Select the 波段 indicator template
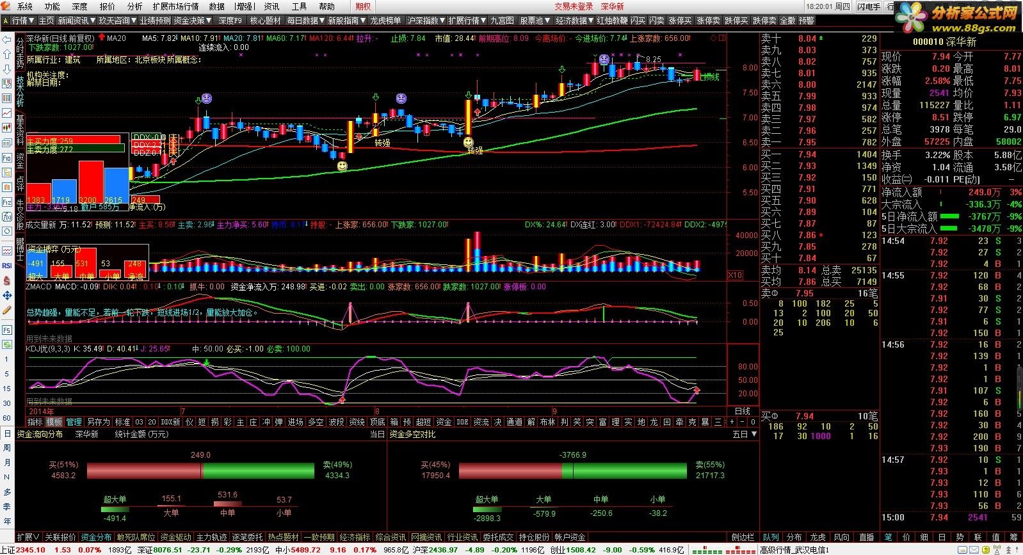Image resolution: width=1023 pixels, height=555 pixels. pos(336,422)
